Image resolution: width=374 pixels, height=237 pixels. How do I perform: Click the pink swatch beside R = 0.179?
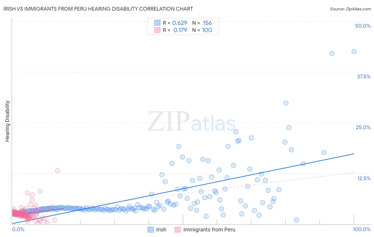coord(157,30)
